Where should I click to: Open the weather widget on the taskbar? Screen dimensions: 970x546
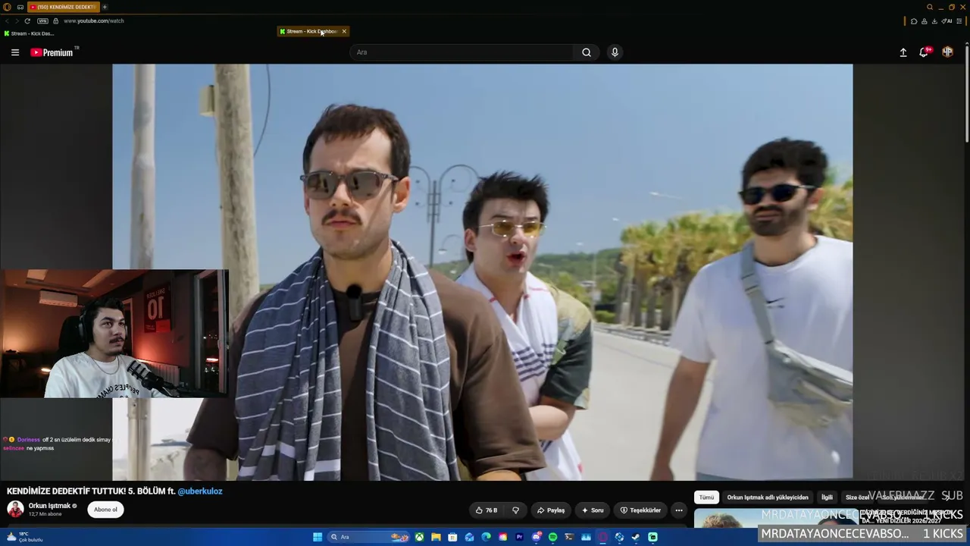click(24, 537)
